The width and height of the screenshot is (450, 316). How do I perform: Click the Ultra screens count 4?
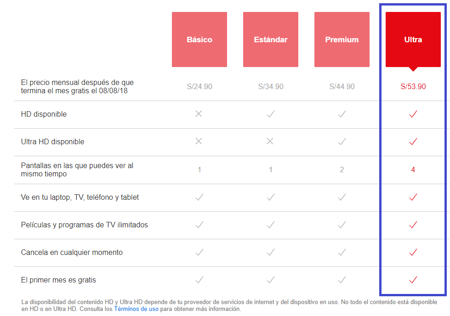pos(413,169)
